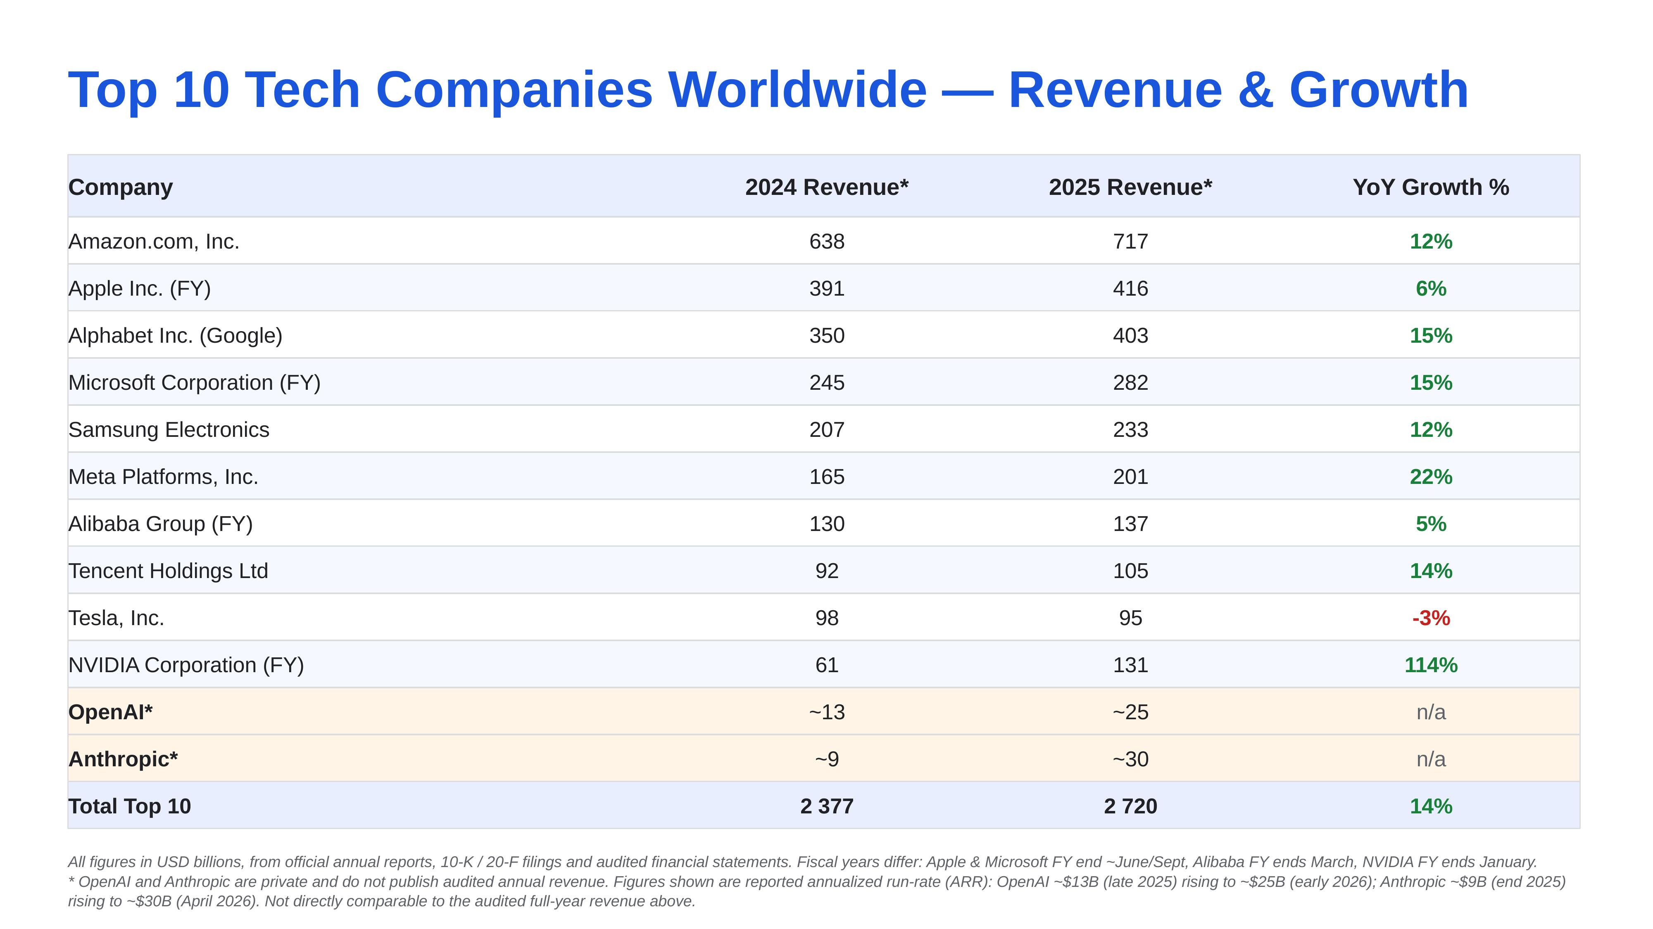The height and width of the screenshot is (929, 1653).
Task: Select the 'Company' column header
Action: [x=121, y=187]
